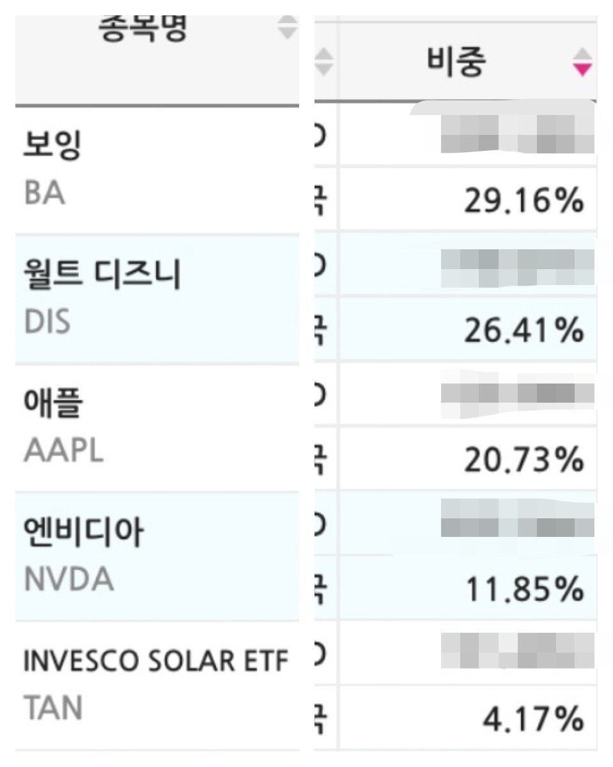Click the 29.16% weight cell
613x767 pixels.
coord(524,202)
